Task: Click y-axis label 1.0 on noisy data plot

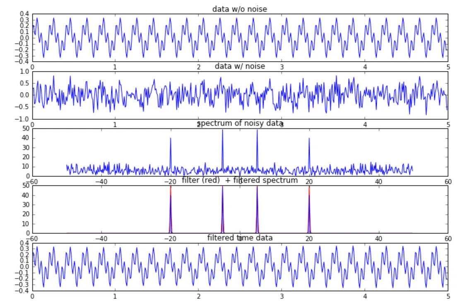Action: tap(25, 71)
